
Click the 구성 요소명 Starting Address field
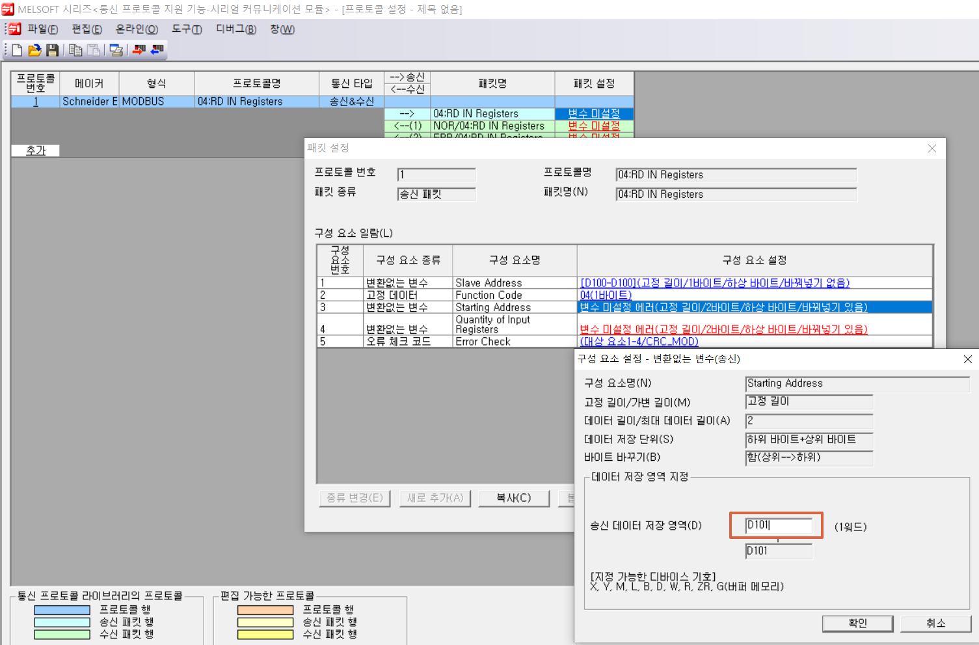857,384
